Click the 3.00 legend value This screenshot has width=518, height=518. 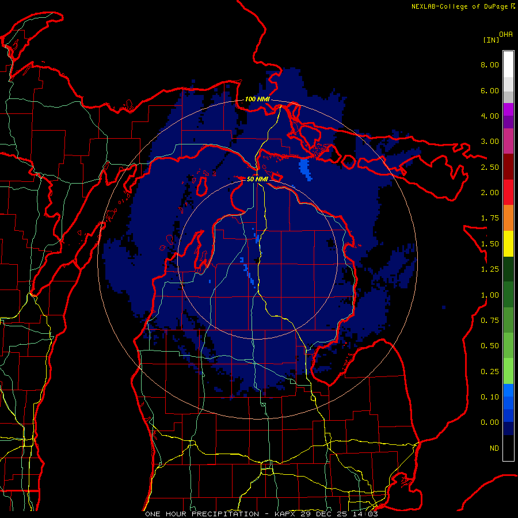pyautogui.click(x=490, y=142)
